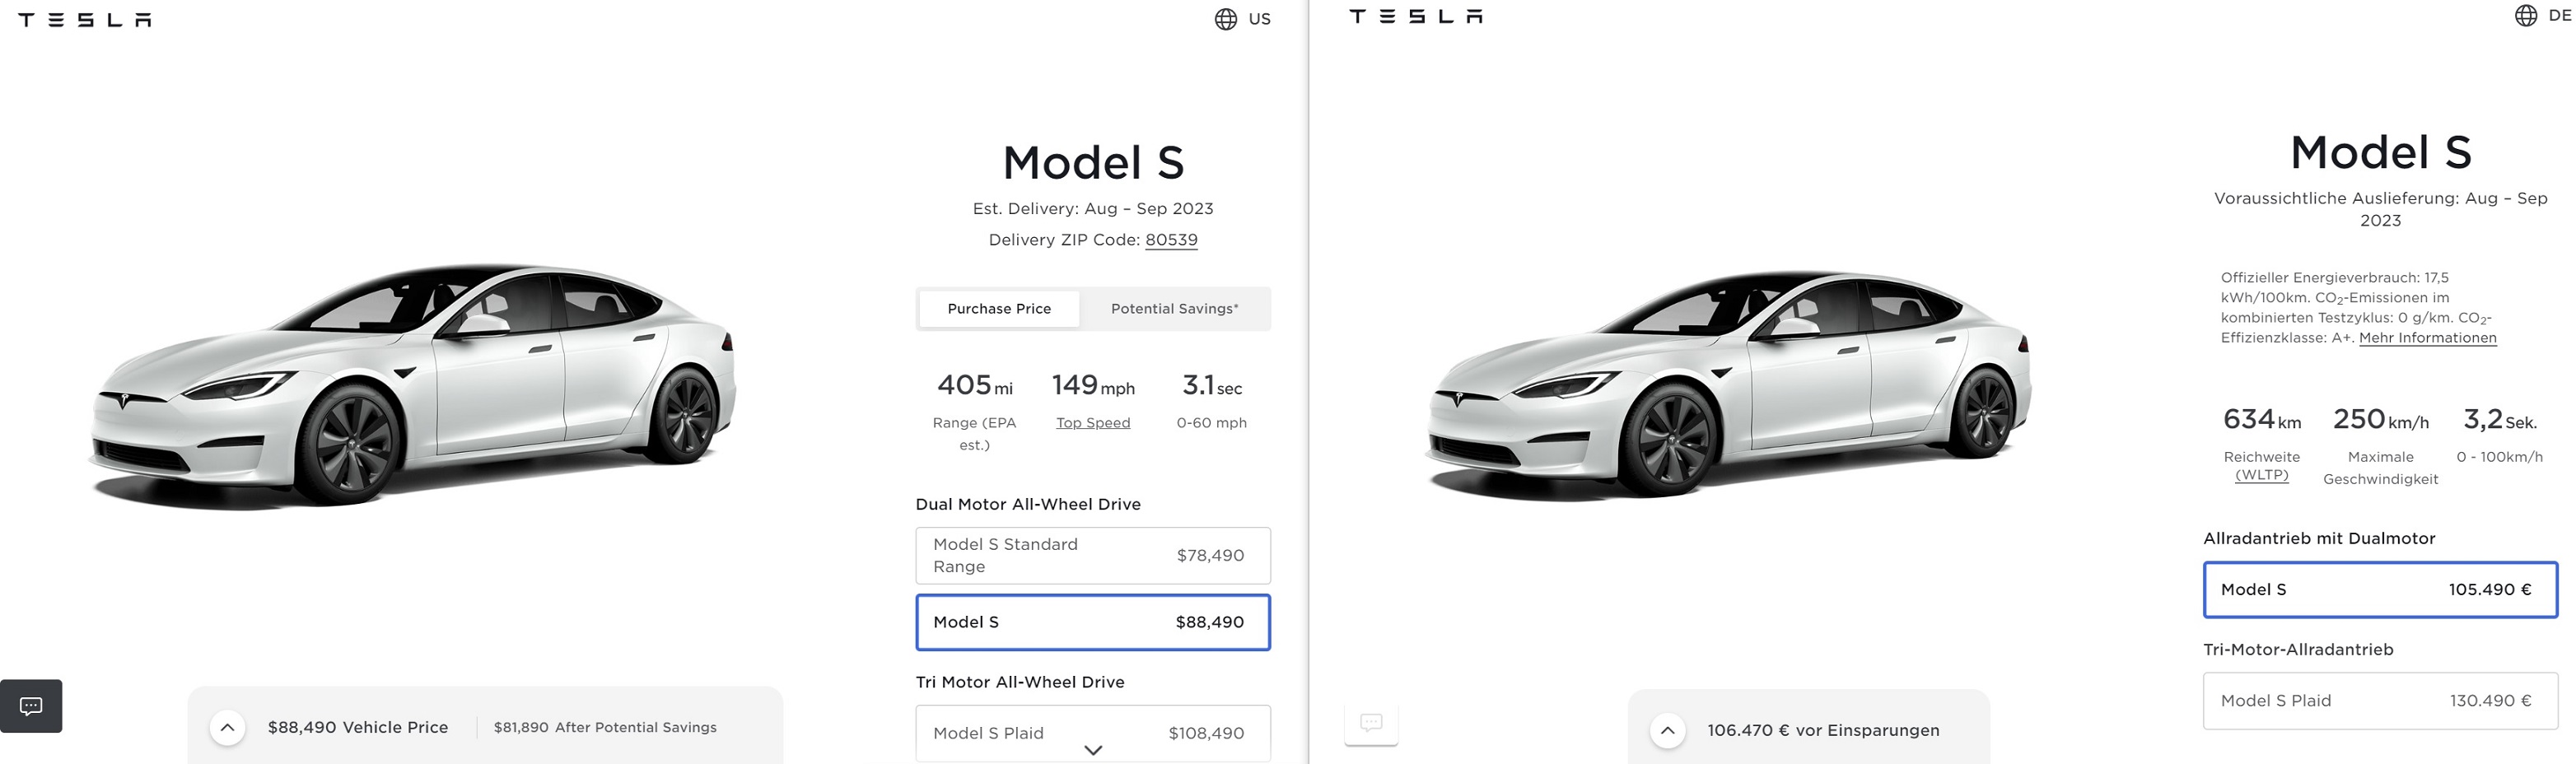Edit the Delivery ZIP Code 80539
The height and width of the screenshot is (764, 2576).
pyautogui.click(x=1171, y=240)
